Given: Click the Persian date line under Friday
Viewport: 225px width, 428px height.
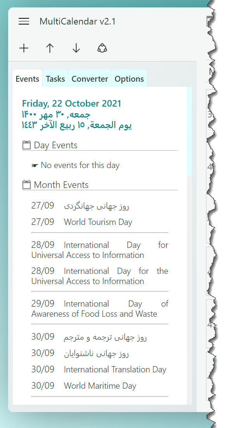Looking at the screenshot, I should coord(56,114).
